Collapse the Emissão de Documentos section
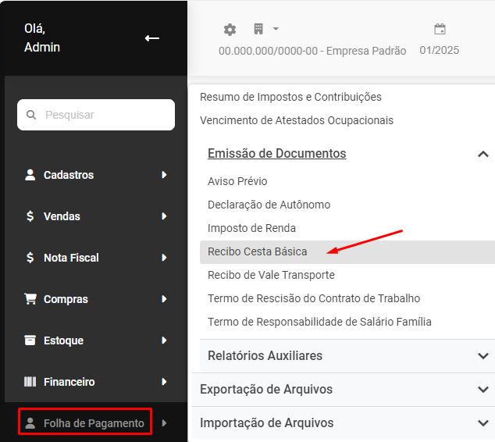The width and height of the screenshot is (495, 442). pyautogui.click(x=483, y=154)
